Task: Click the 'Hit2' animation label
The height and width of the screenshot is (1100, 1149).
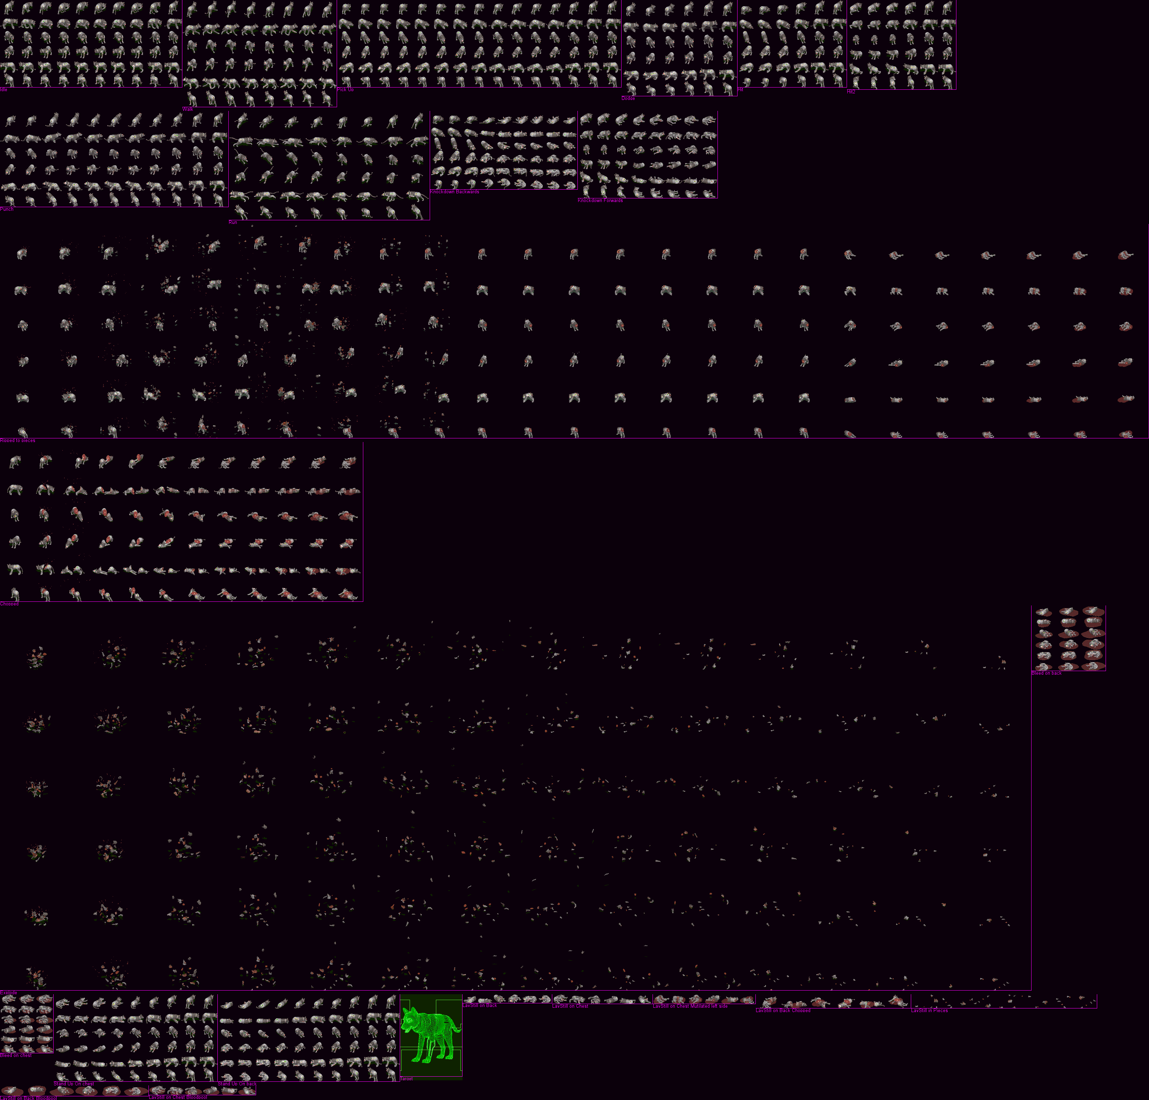Action: pyautogui.click(x=851, y=92)
